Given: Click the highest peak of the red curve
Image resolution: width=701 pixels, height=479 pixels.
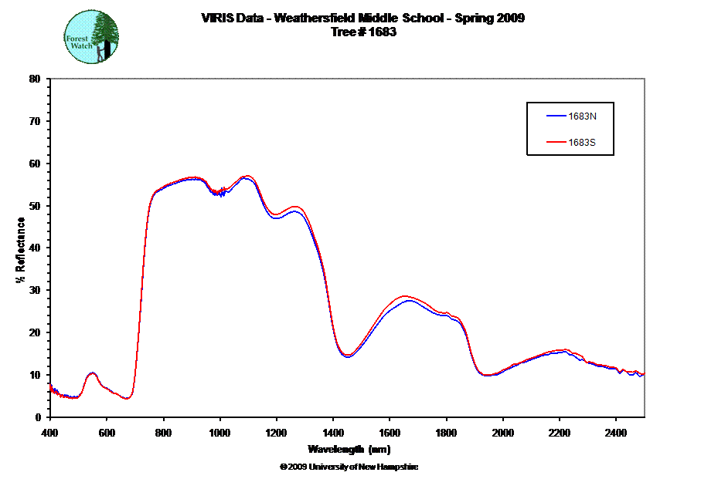Looking at the screenshot, I should (247, 176).
